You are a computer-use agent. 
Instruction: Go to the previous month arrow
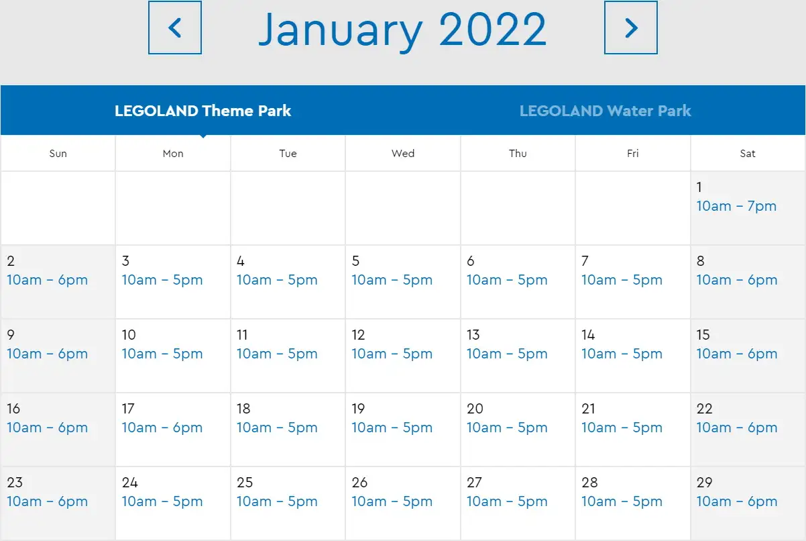point(174,28)
